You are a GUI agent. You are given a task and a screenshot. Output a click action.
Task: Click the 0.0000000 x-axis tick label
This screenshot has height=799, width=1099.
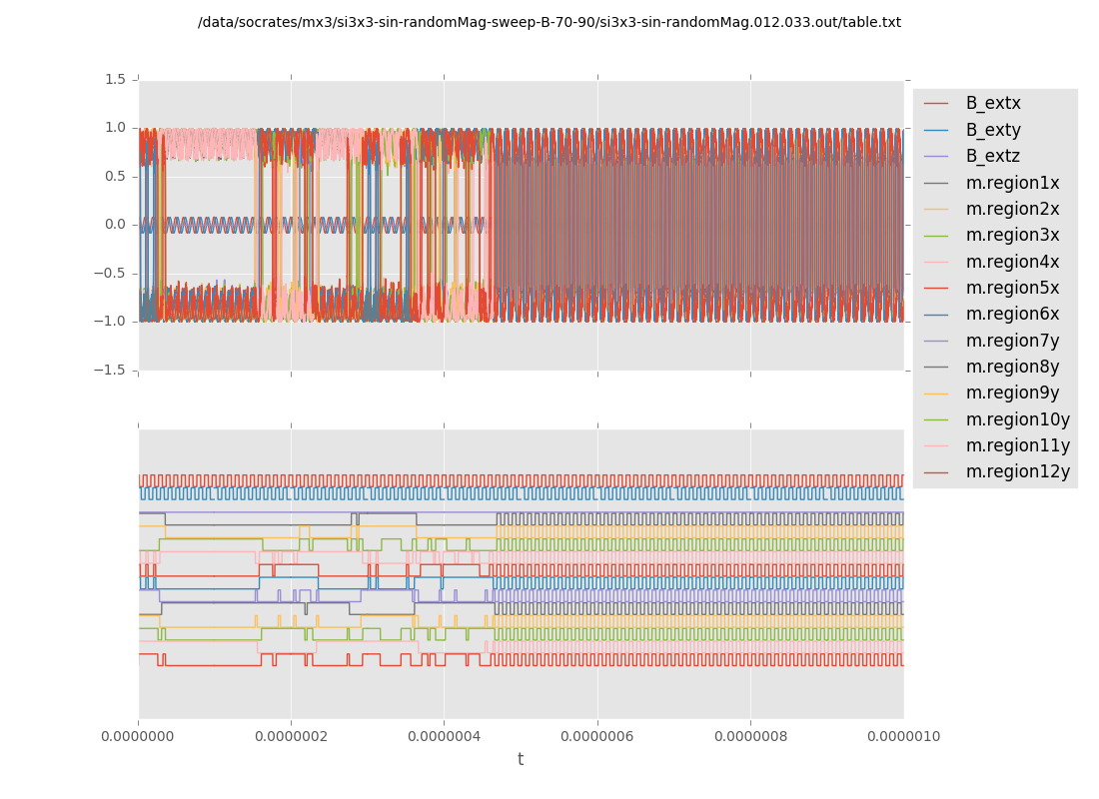(x=139, y=737)
